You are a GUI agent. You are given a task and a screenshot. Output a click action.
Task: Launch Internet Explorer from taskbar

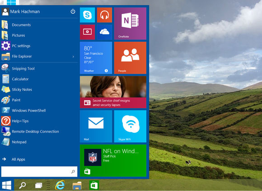(x=60, y=185)
